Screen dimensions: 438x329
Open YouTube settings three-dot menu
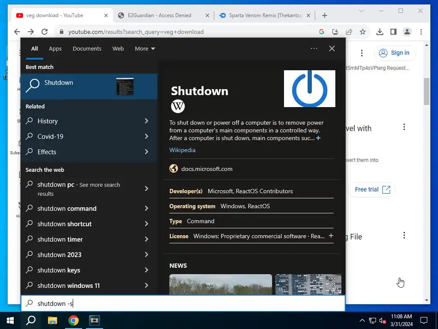(362, 53)
